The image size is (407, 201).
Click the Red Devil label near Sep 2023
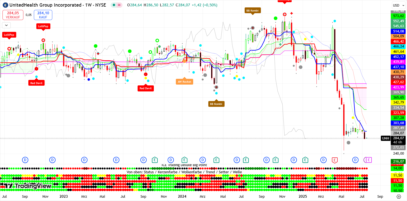point(146,88)
